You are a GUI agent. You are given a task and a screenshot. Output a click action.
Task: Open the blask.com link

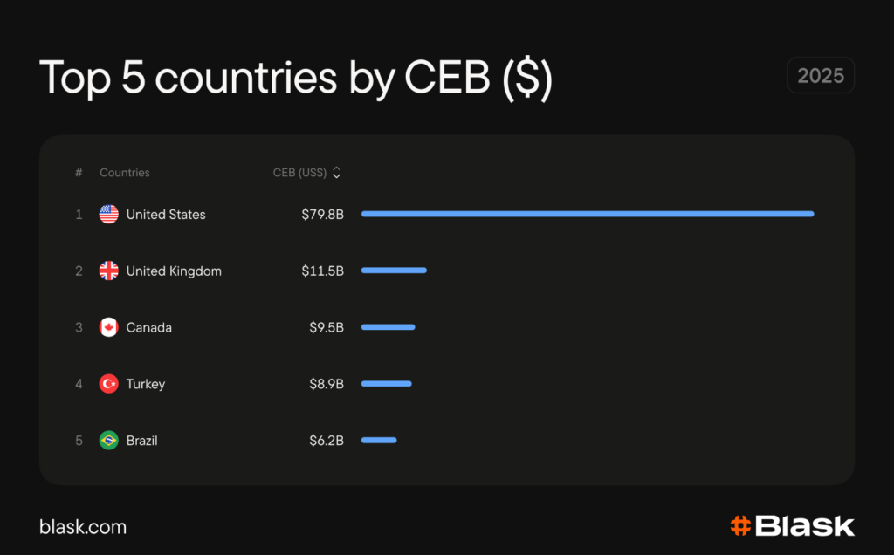[x=83, y=527]
